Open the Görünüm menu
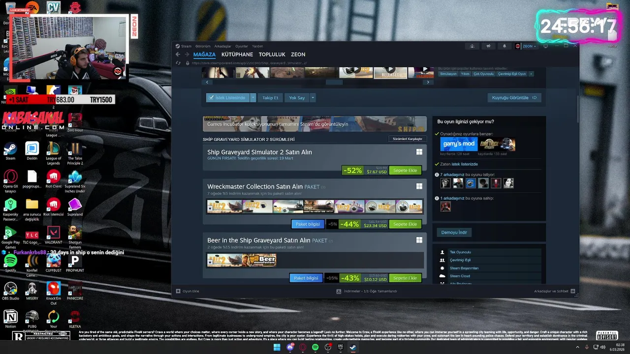This screenshot has width=630, height=354. (x=203, y=46)
